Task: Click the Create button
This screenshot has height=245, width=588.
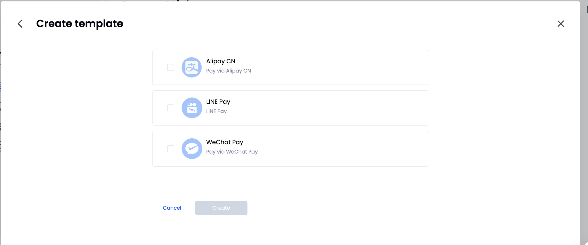Action: pos(221,208)
